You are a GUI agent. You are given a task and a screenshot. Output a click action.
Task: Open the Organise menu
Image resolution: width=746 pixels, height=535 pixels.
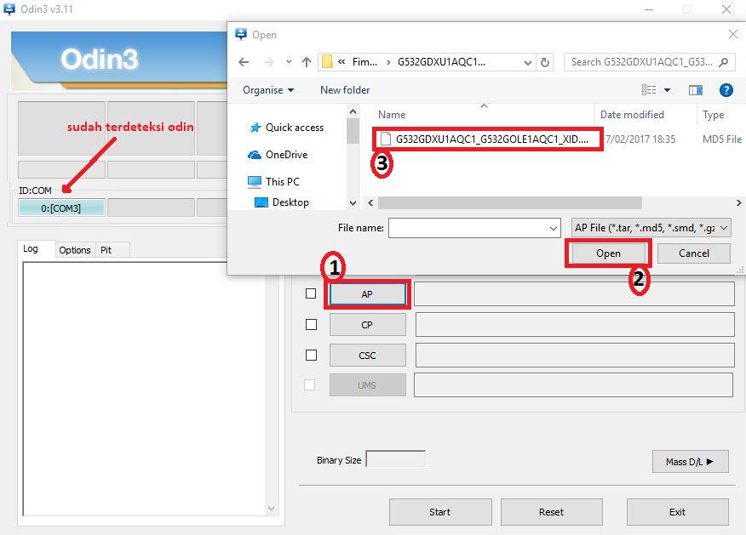268,90
